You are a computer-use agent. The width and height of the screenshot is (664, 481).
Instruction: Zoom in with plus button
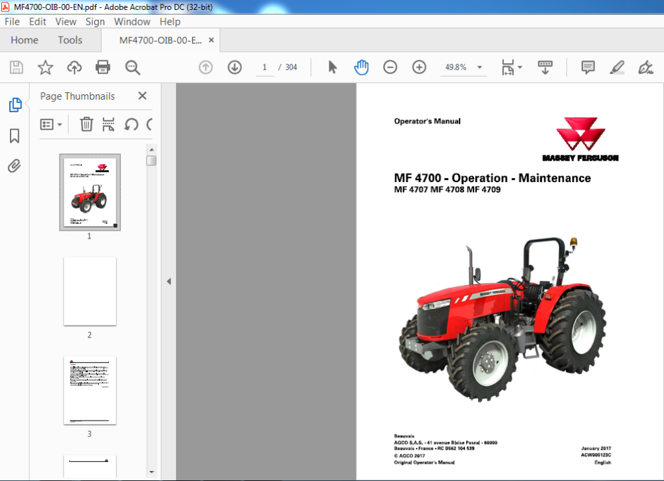pos(419,67)
